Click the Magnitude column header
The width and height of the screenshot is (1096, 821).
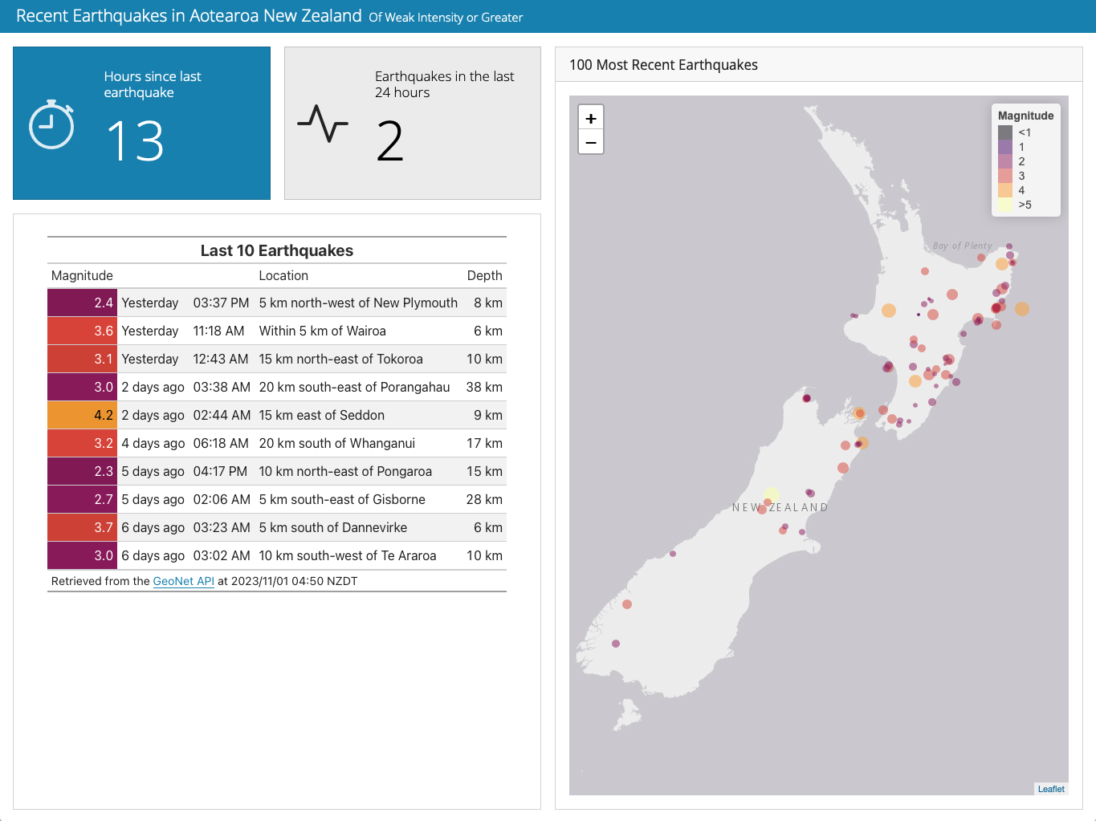click(x=82, y=275)
